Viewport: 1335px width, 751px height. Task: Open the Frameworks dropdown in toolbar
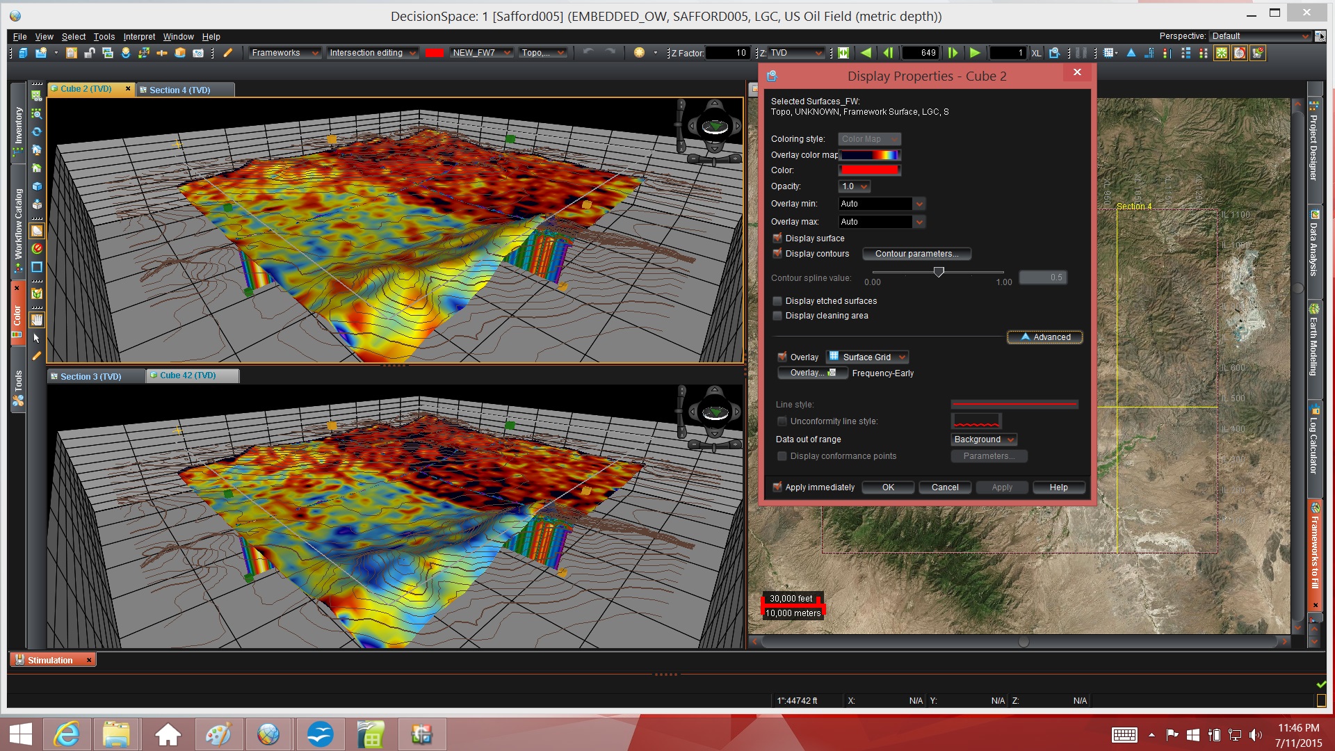click(285, 53)
